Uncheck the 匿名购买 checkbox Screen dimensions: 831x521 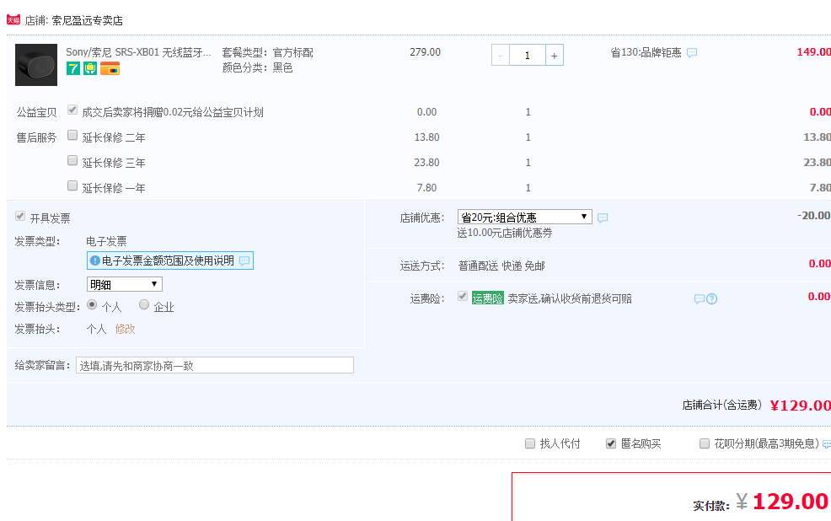tap(611, 443)
